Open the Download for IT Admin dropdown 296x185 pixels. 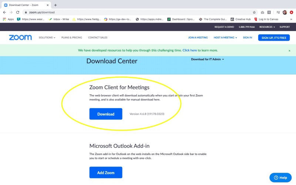(x=208, y=59)
